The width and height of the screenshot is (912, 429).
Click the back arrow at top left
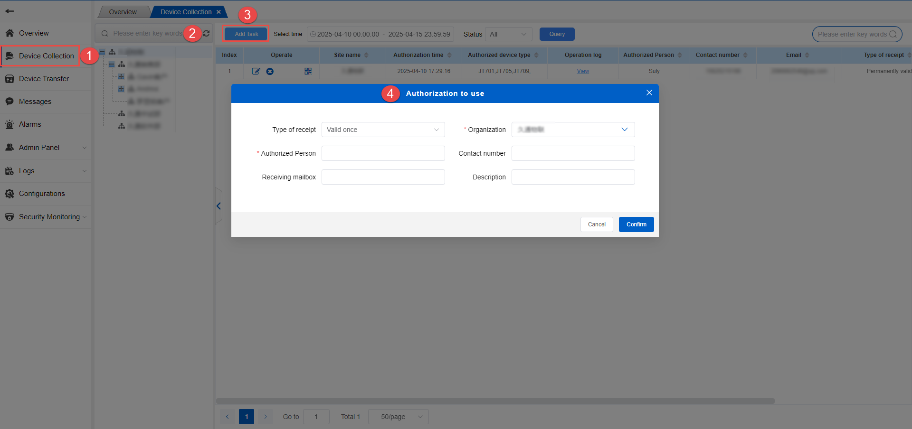click(9, 11)
